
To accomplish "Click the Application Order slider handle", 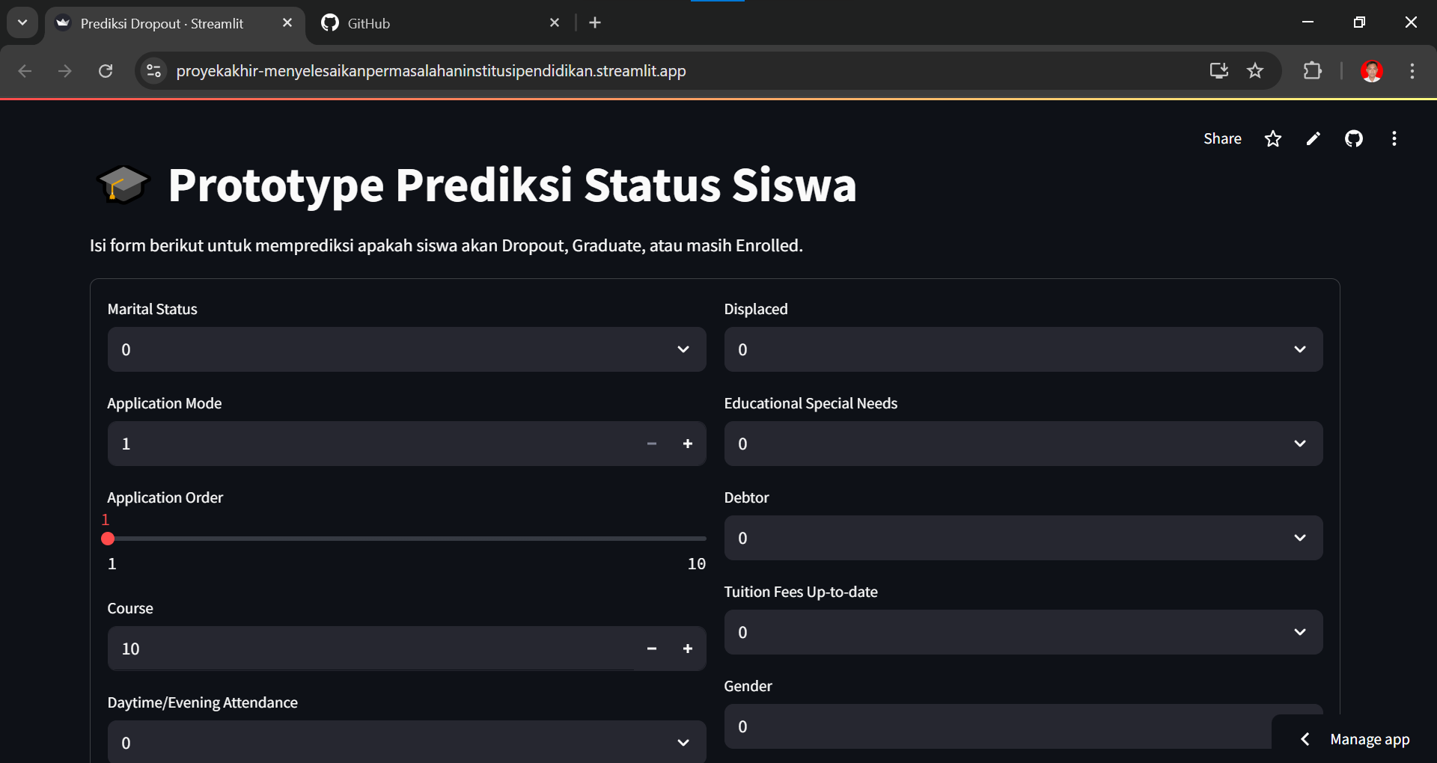I will pyautogui.click(x=108, y=539).
